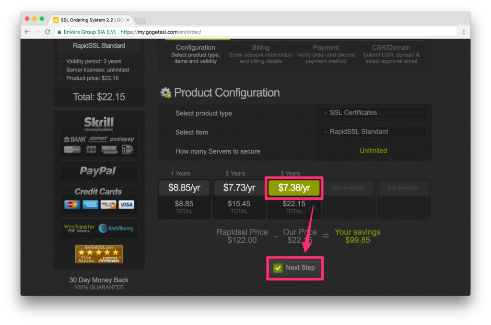Open the RapidSSL Standard item dropdown
Viewport: 491px width, 325px height.
point(373,132)
